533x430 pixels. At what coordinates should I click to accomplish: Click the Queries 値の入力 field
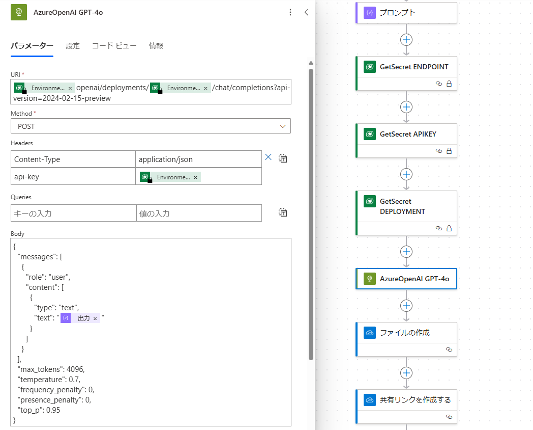(199, 213)
